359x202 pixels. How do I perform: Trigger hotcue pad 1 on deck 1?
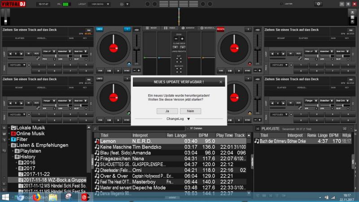coord(39,65)
